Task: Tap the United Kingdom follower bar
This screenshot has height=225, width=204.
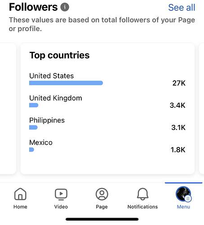Action: (x=34, y=105)
